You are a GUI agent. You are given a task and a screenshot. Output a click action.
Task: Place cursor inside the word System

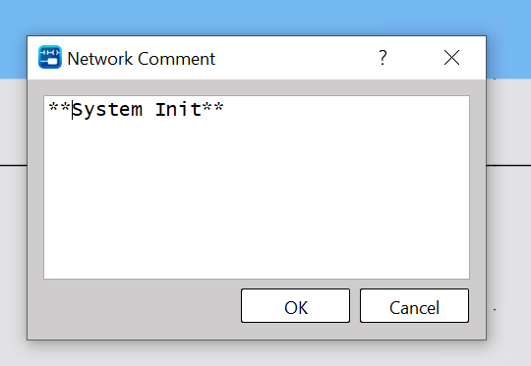(x=108, y=110)
